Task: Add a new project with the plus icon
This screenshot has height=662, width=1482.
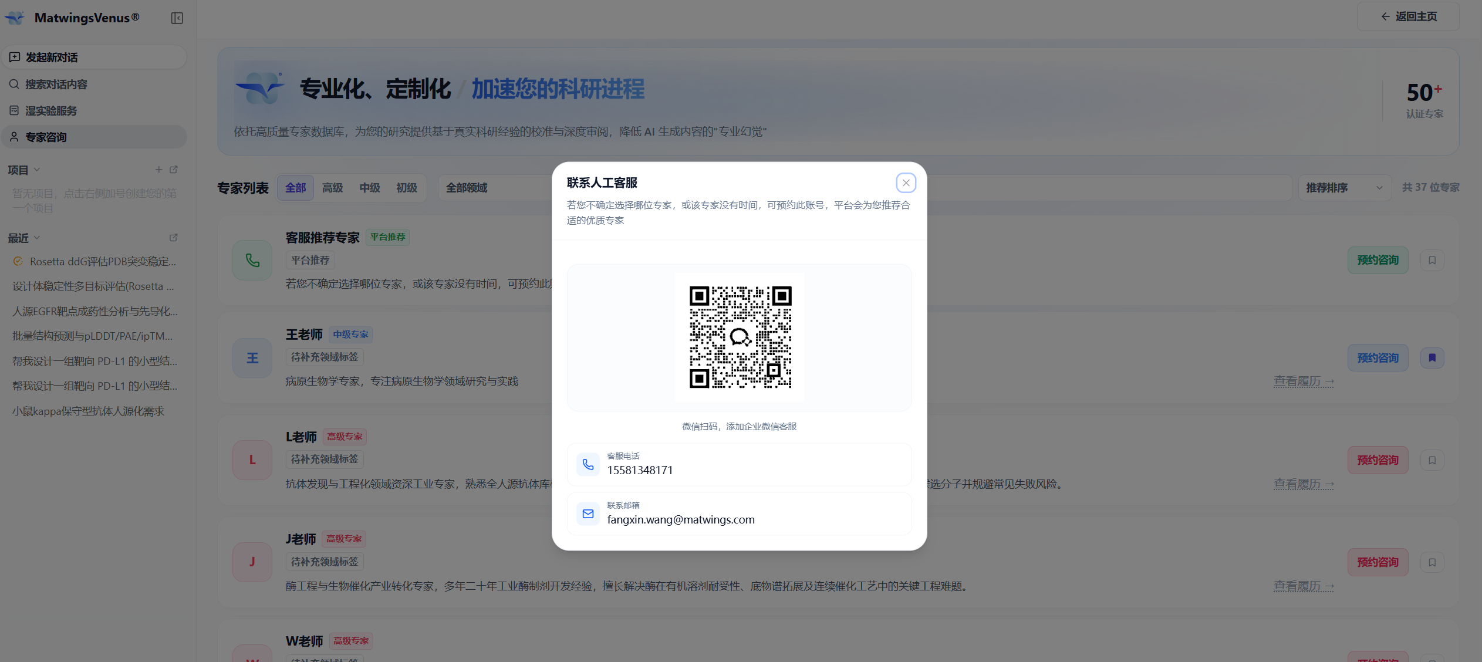Action: [x=158, y=170]
